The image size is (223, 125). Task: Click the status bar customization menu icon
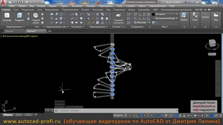click(x=221, y=116)
